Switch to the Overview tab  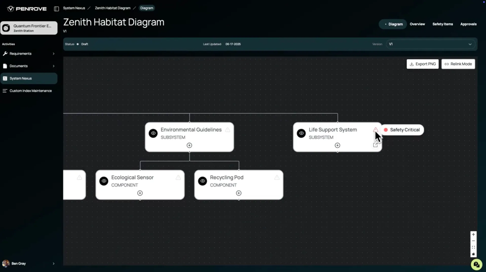point(417,24)
